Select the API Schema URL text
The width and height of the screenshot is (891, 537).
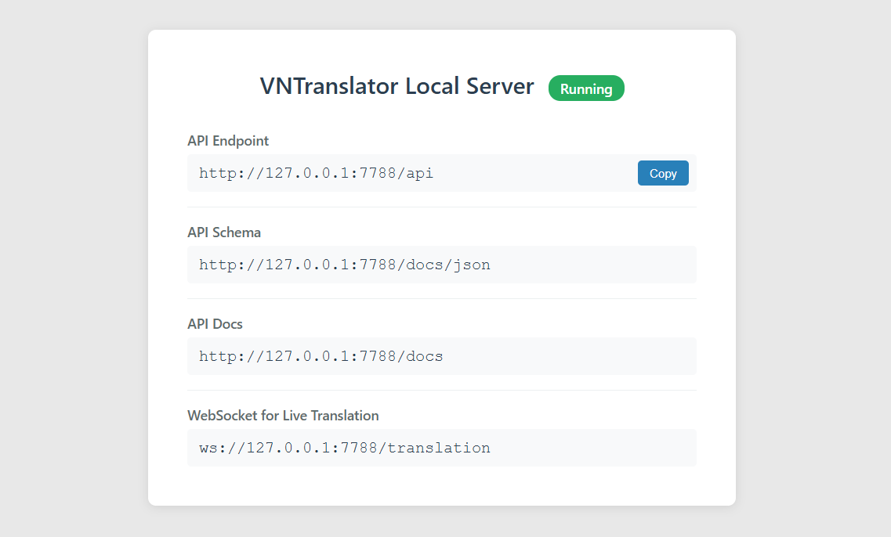(344, 265)
